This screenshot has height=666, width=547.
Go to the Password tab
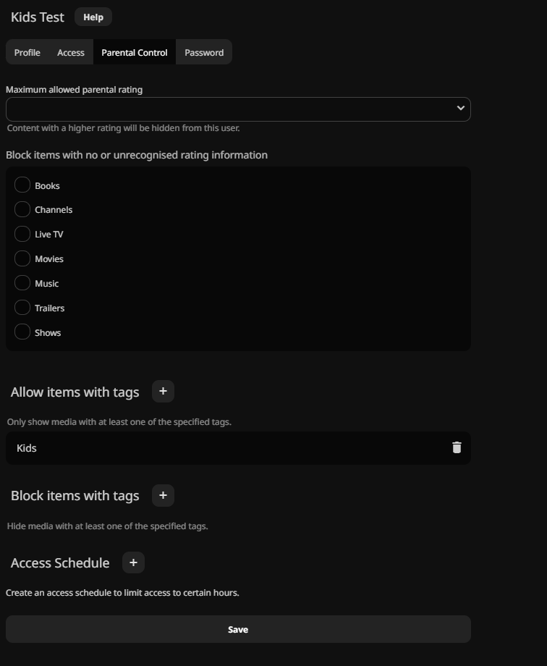pyautogui.click(x=204, y=53)
